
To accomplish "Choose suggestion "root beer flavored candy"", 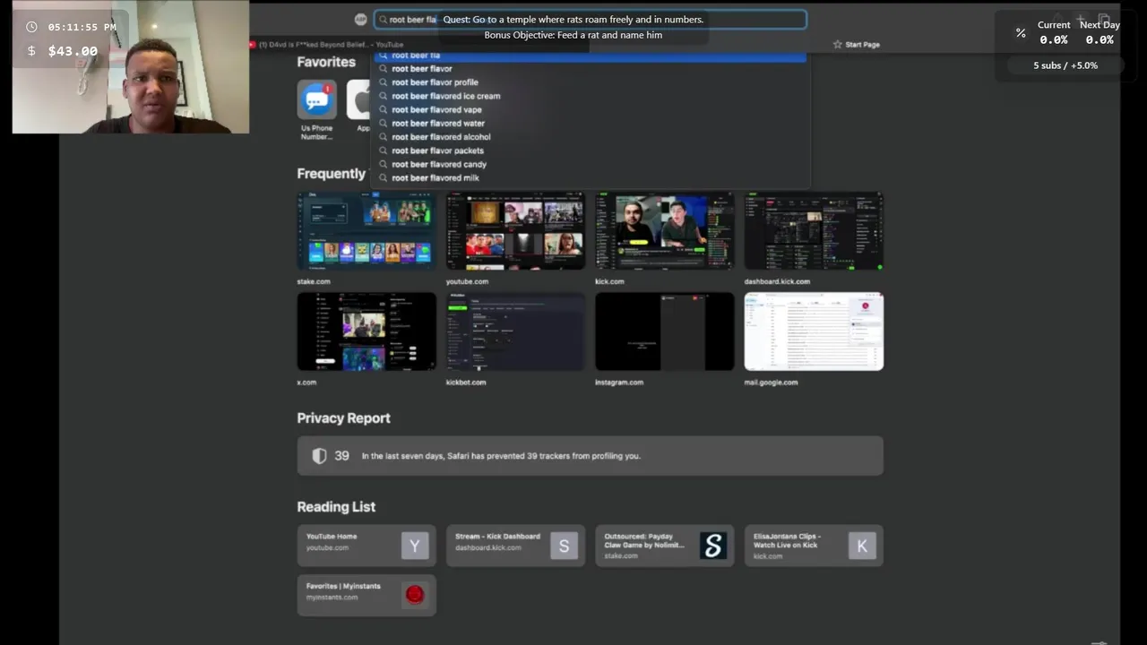I will coord(590,164).
